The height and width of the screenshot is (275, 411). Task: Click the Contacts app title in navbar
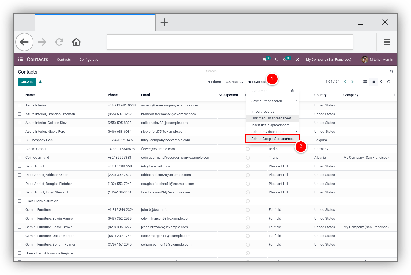pos(38,59)
